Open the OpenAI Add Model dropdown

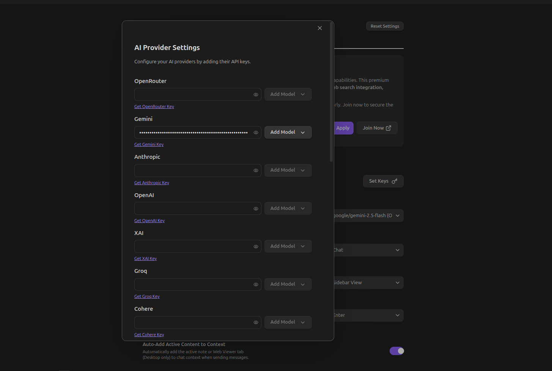[x=288, y=208]
